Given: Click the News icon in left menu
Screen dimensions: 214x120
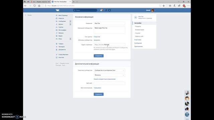Looking at the screenshot, I should click(x=57, y=18).
